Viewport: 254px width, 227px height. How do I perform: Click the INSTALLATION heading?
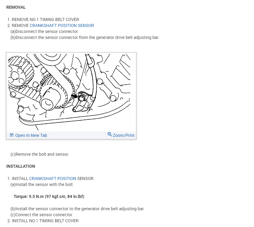21,166
